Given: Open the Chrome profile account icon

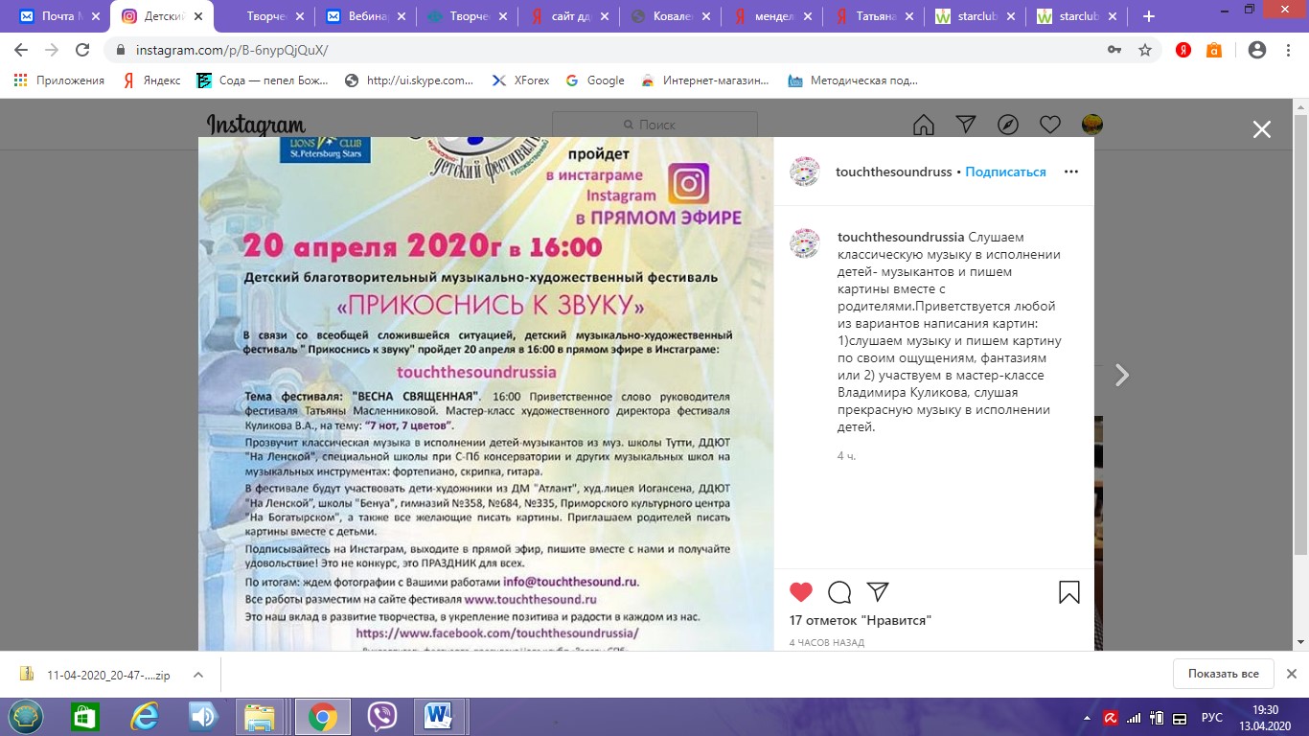Looking at the screenshot, I should pyautogui.click(x=1257, y=50).
